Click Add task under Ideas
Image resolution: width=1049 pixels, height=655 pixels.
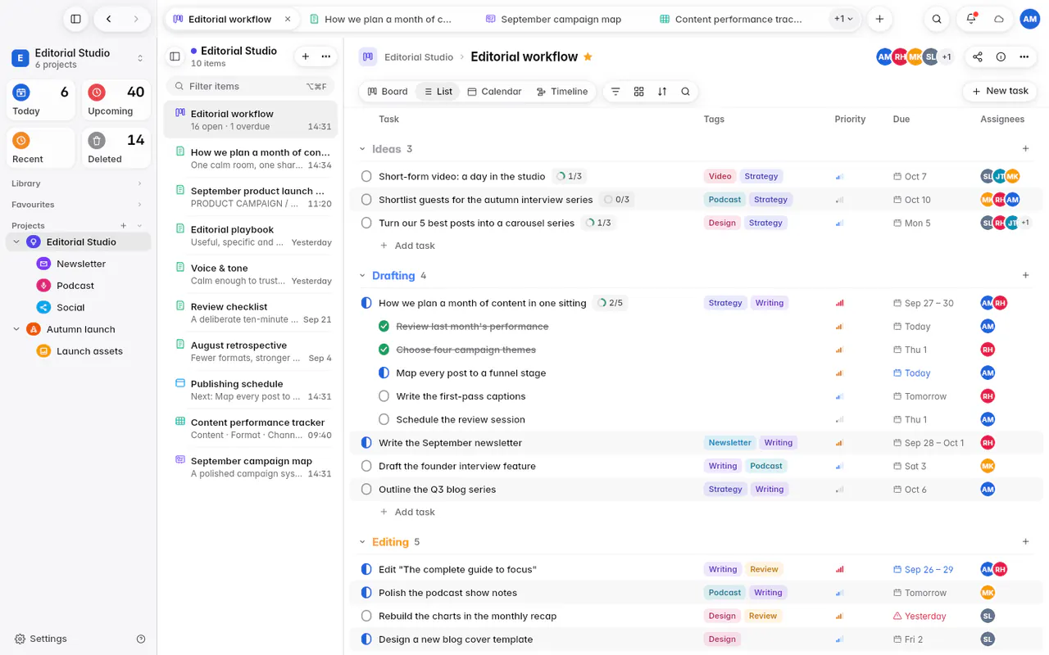point(407,246)
